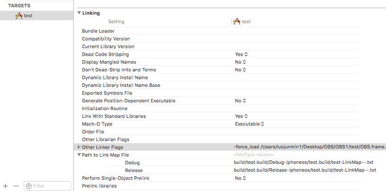This screenshot has height=191, width=386.
Task: Click the plus icon to add target
Action: 5,186
